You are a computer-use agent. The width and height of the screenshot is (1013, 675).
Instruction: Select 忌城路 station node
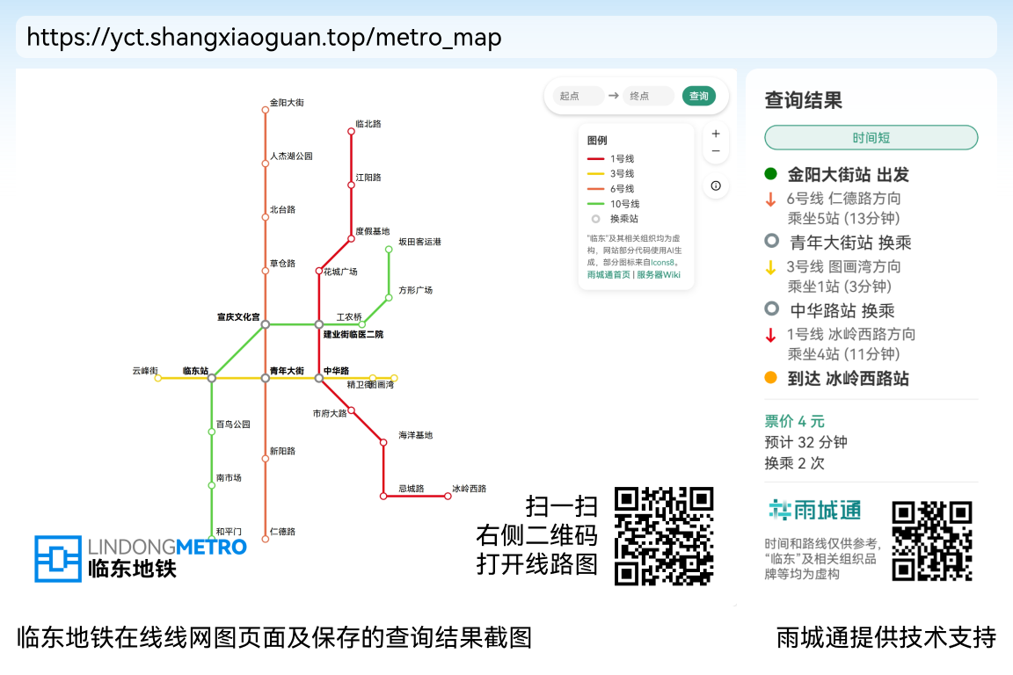coord(383,496)
